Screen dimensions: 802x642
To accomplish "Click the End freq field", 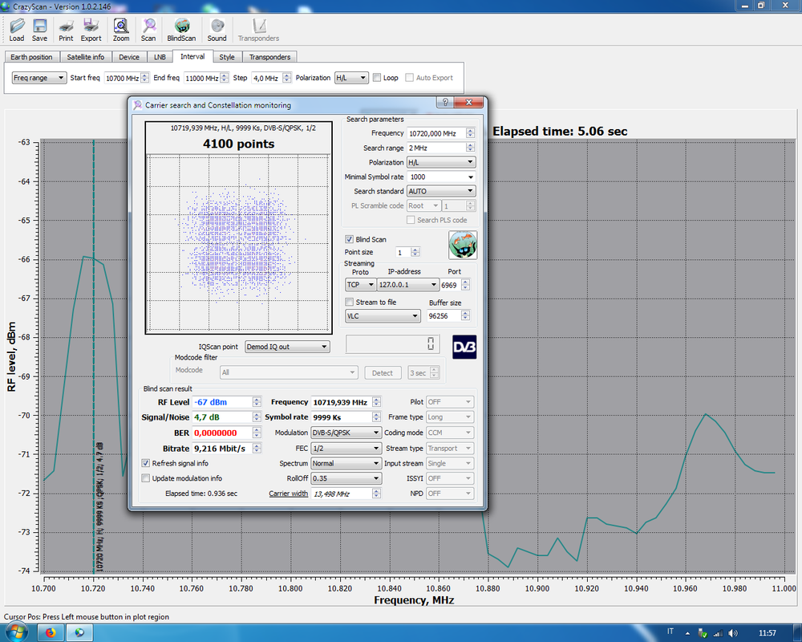I will tap(202, 78).
